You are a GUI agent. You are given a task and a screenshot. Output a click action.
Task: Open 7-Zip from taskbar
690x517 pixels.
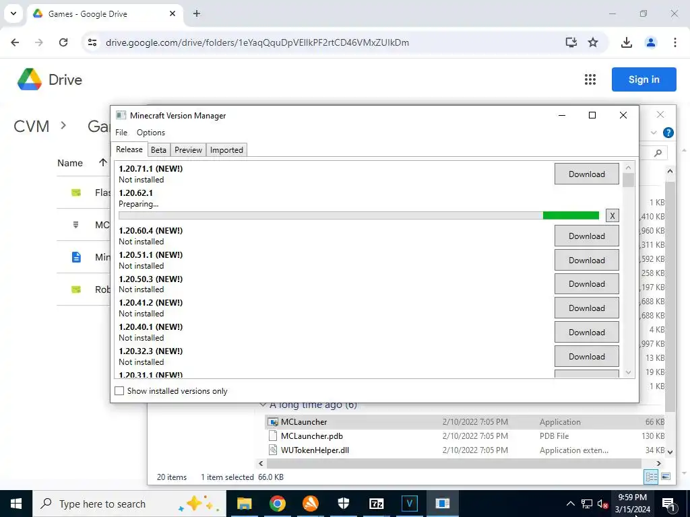376,504
